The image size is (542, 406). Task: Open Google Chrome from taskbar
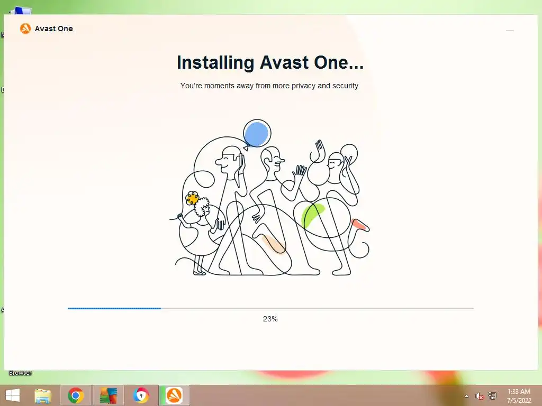[76, 395]
